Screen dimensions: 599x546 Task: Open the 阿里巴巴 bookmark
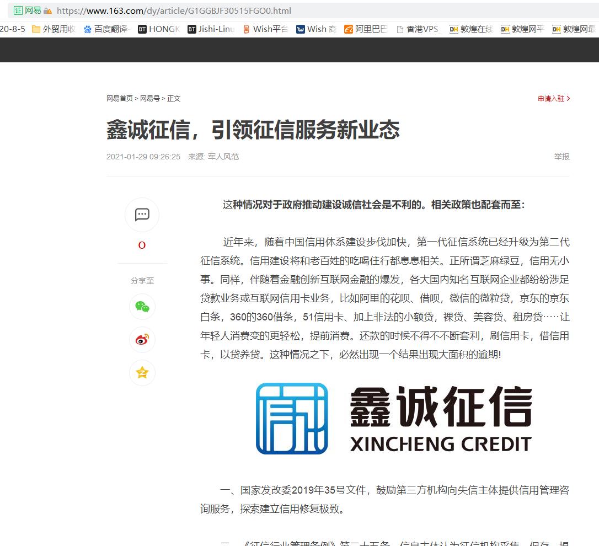(x=366, y=29)
